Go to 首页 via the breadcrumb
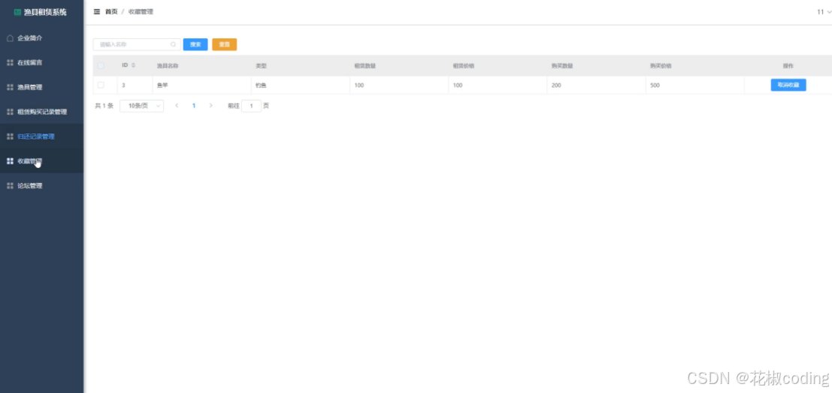The height and width of the screenshot is (393, 832). click(111, 12)
